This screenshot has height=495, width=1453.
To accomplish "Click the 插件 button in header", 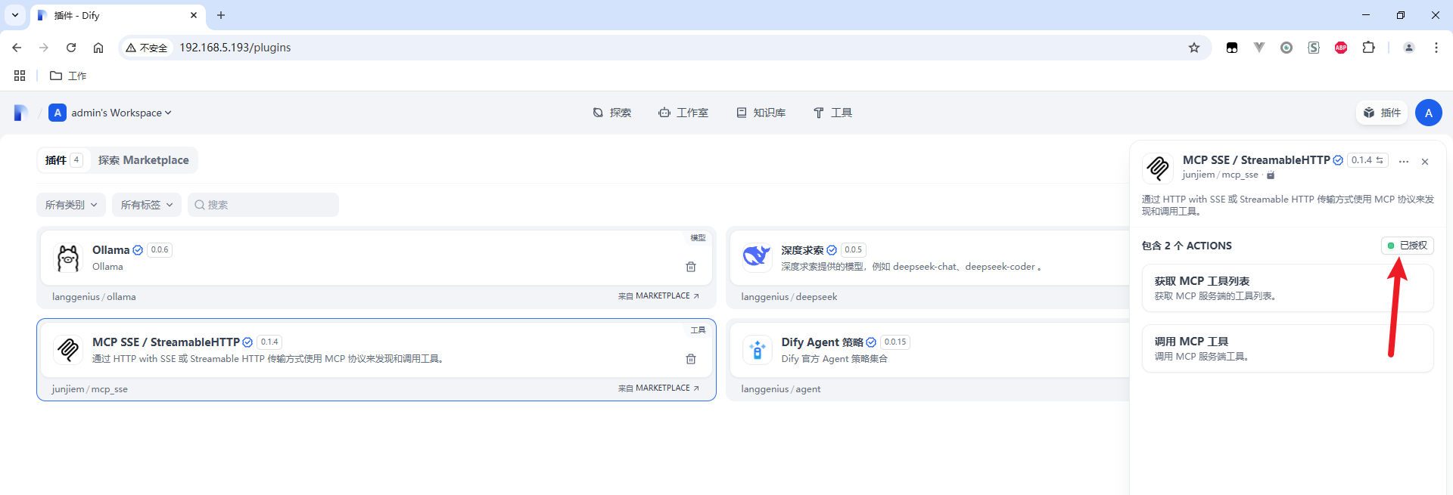I will 1382,113.
